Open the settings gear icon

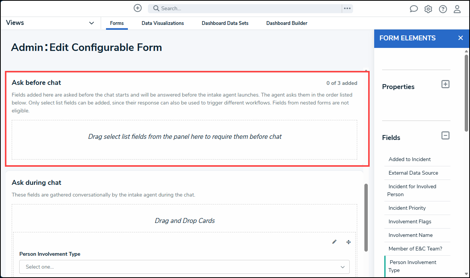click(428, 9)
